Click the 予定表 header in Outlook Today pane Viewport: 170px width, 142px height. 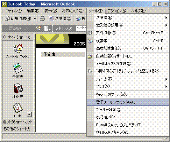tap(63, 54)
